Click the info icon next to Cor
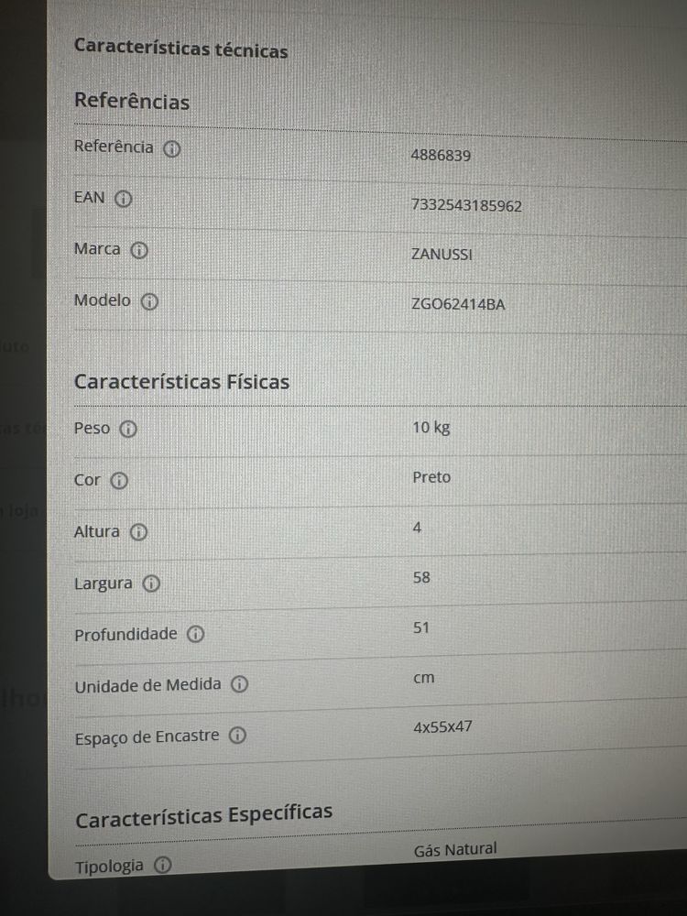The height and width of the screenshot is (916, 687). click(x=119, y=481)
